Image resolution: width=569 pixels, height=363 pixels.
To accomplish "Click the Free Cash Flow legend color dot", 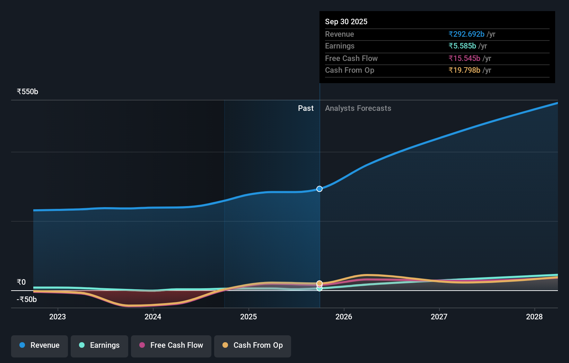I will [142, 345].
